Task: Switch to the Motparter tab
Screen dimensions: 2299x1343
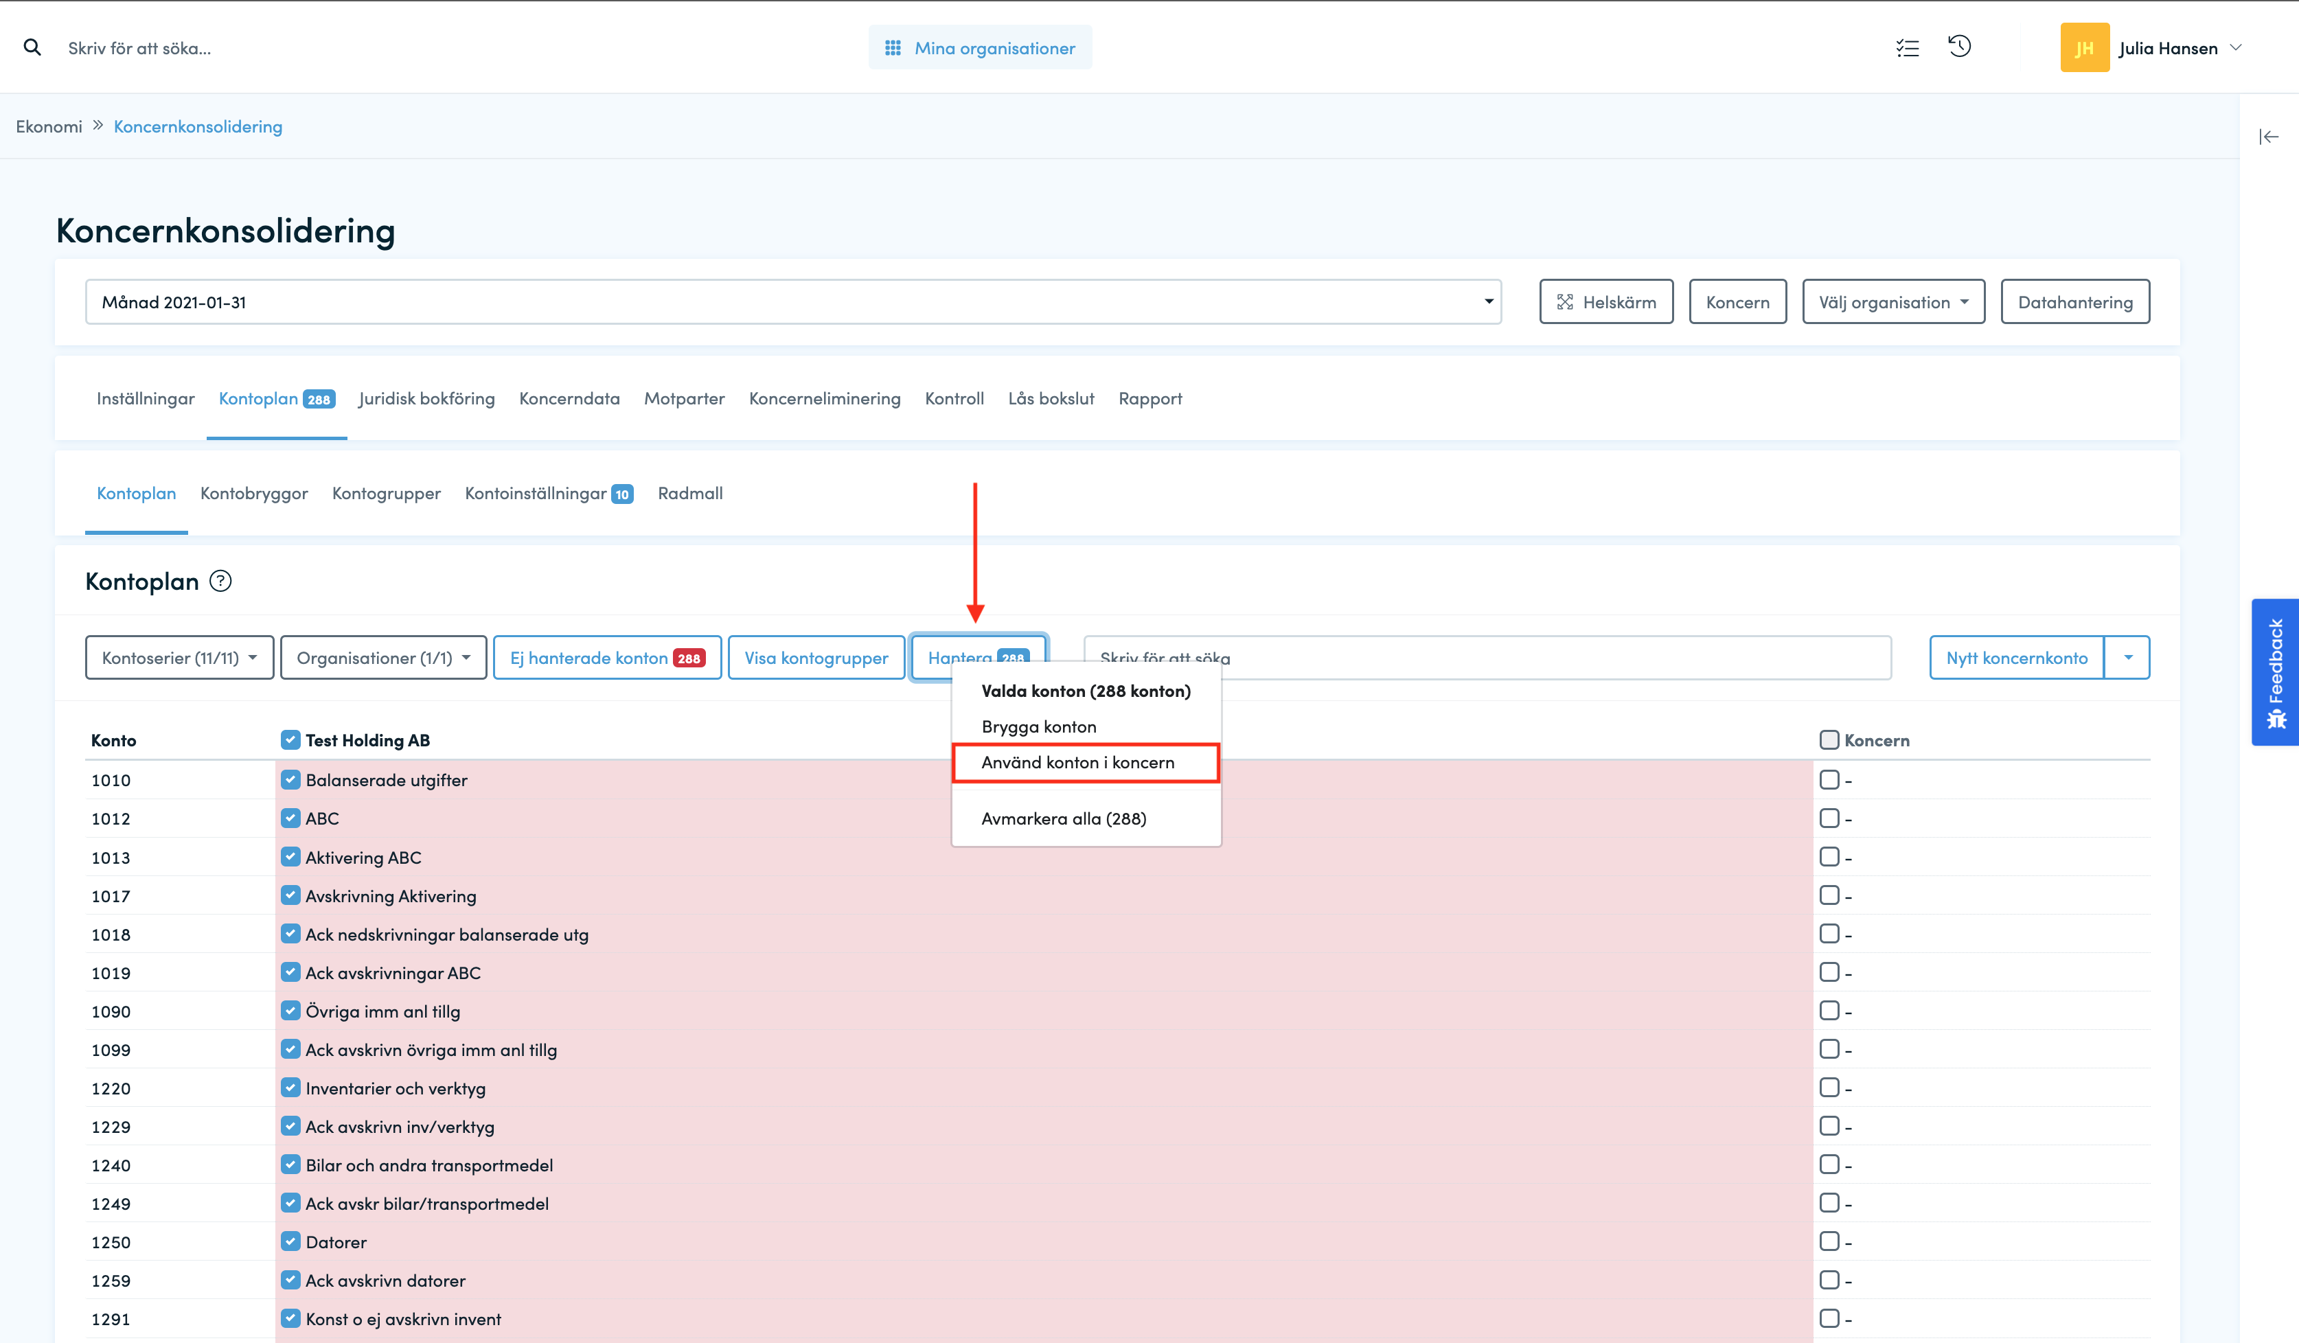Action: 684,398
